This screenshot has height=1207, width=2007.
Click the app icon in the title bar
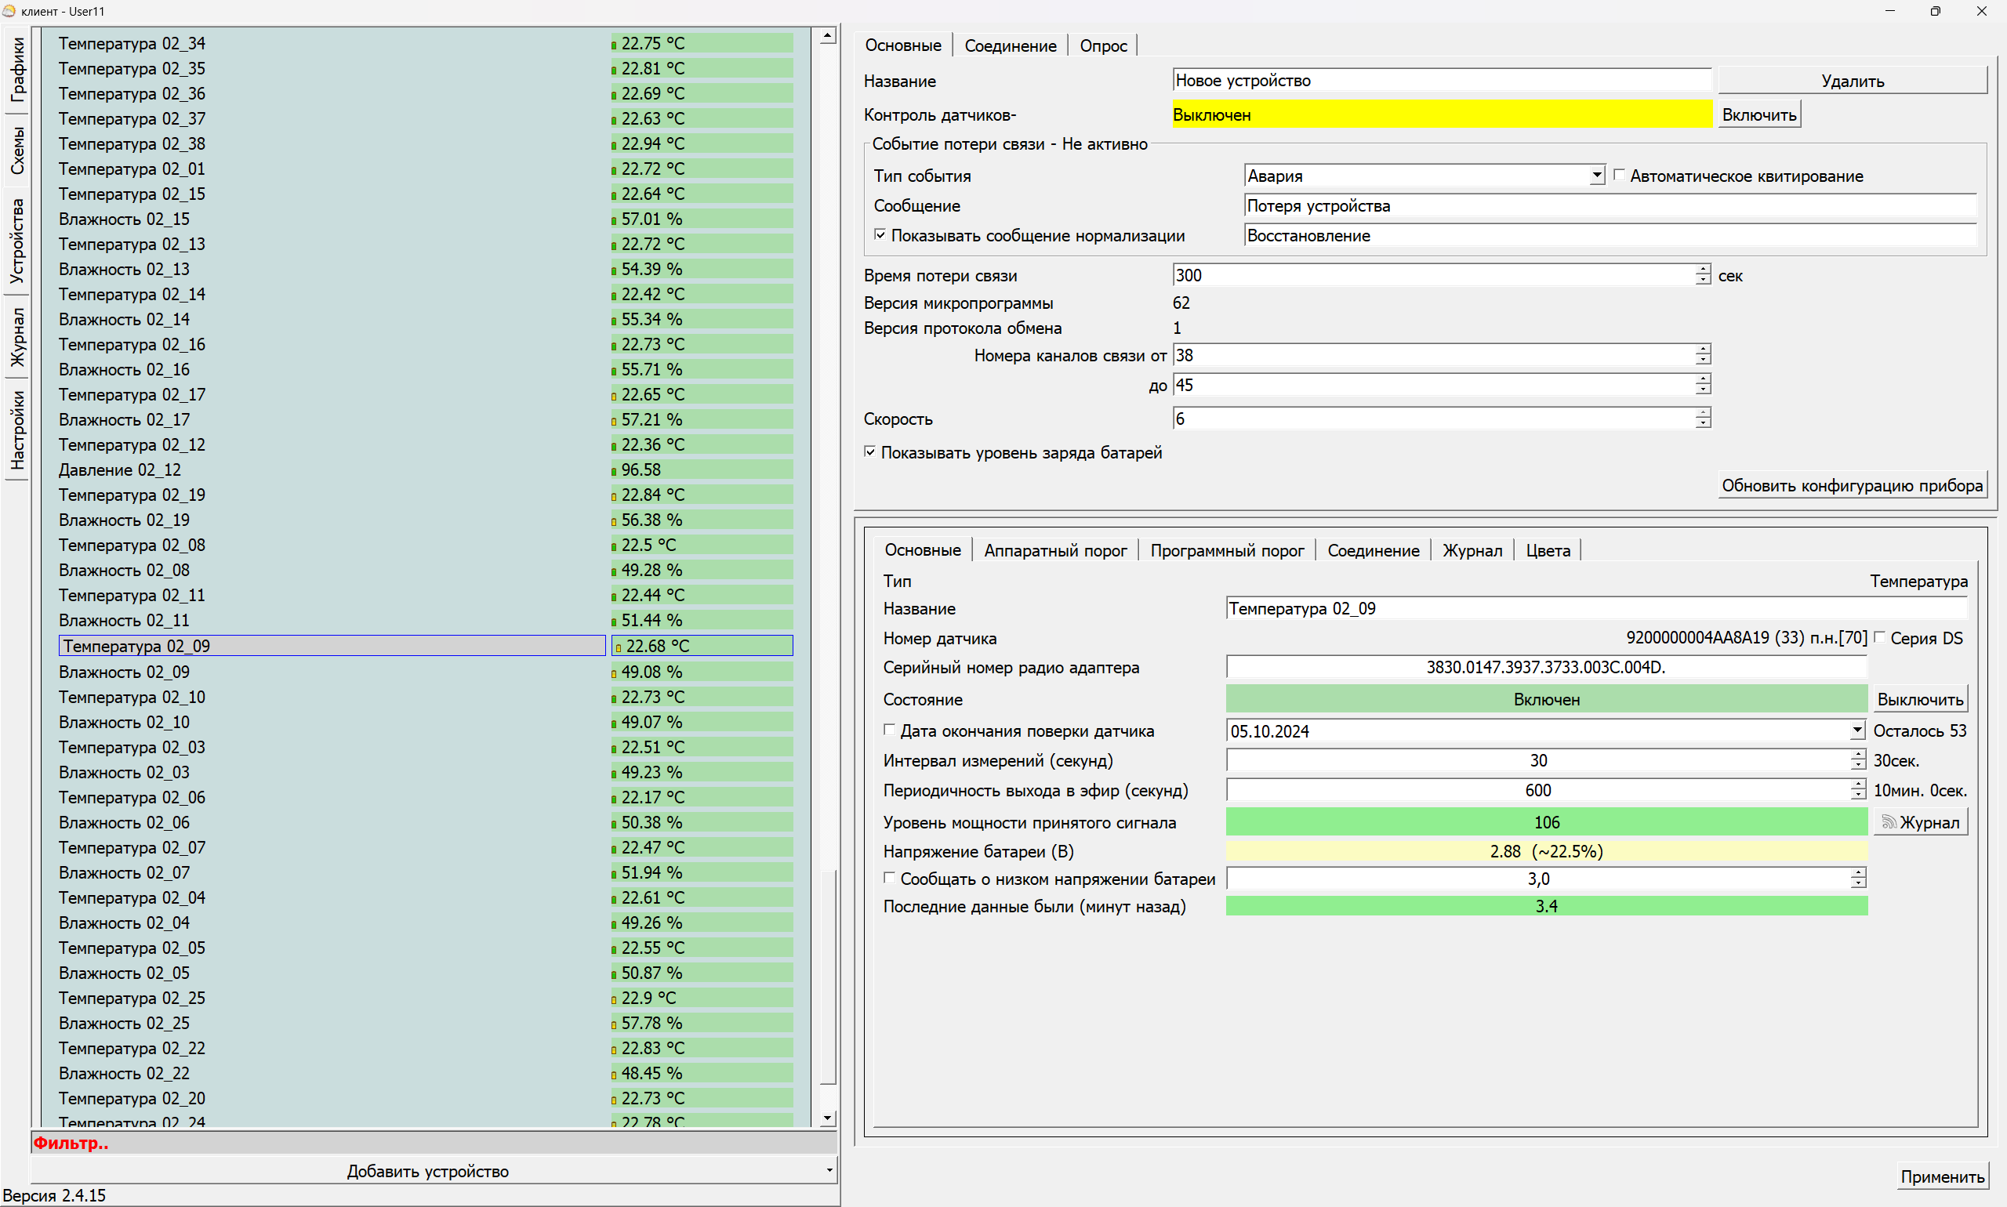pos(9,10)
